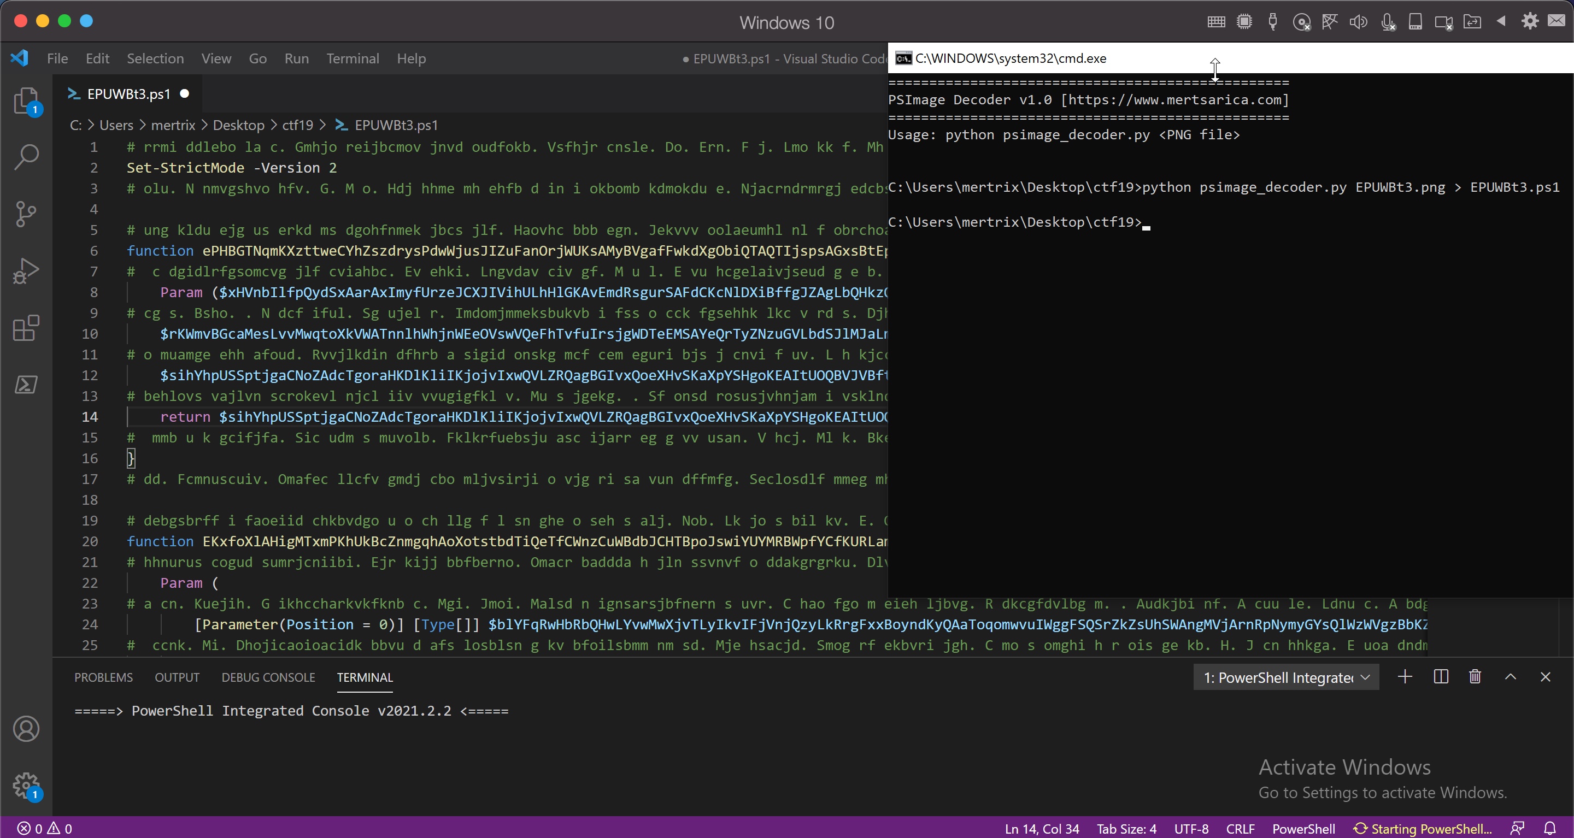Switch to the OUTPUT panel tab
The image size is (1574, 838).
click(x=177, y=677)
